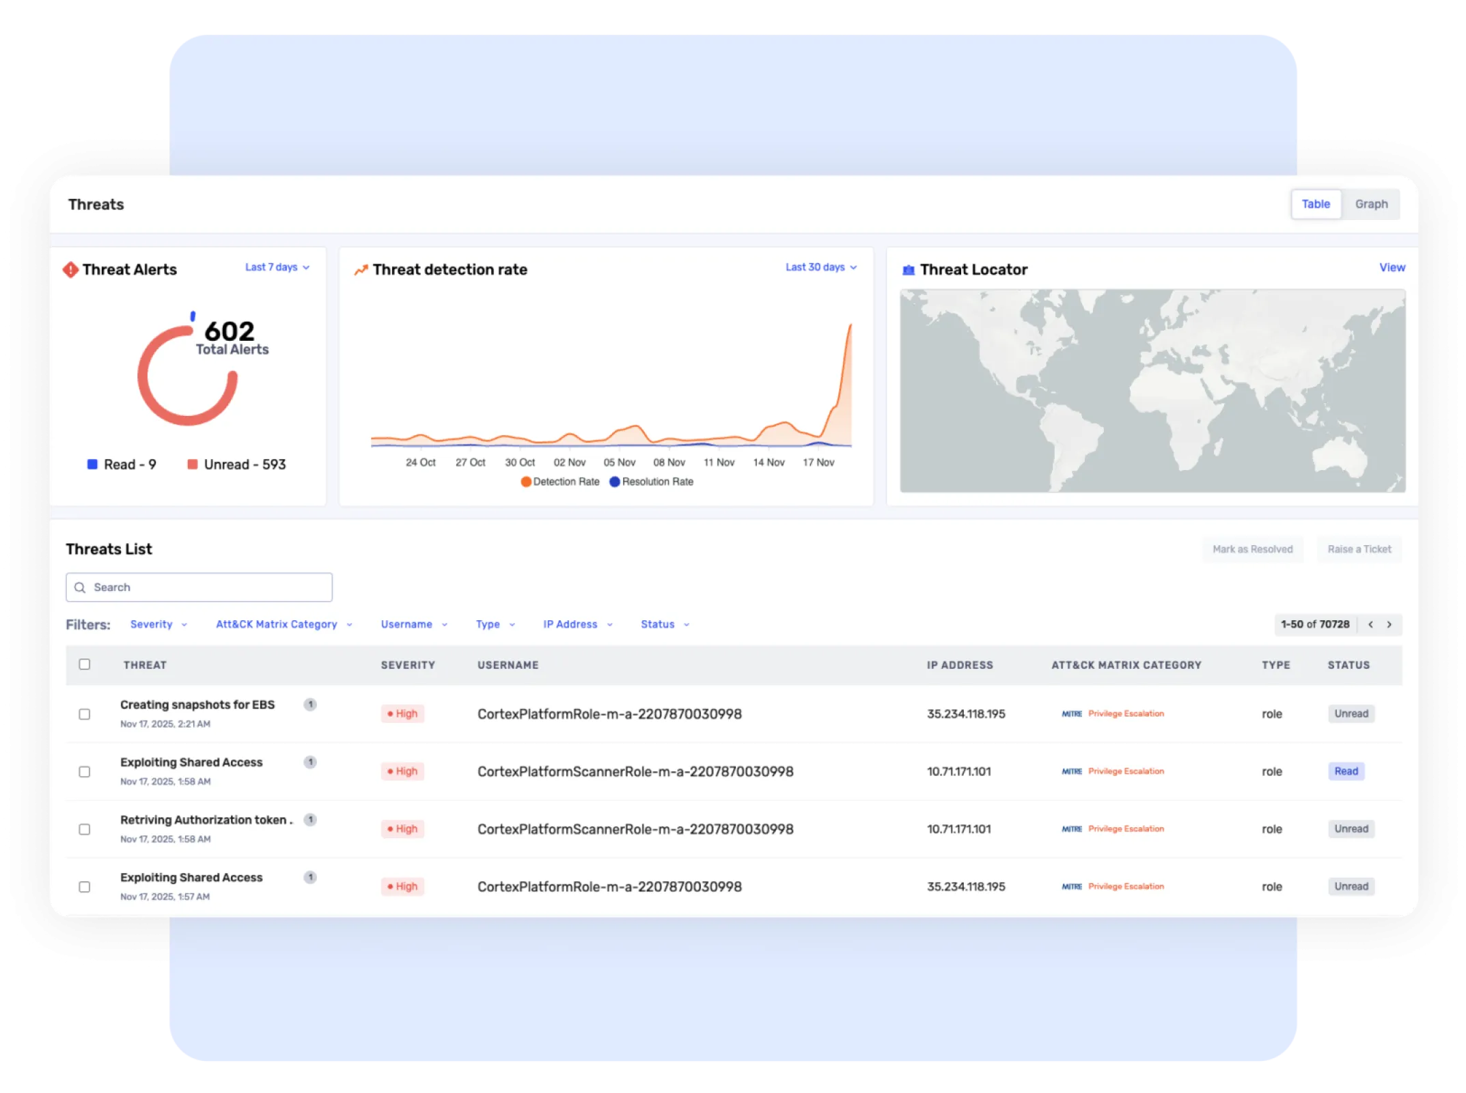
Task: Click the Mark as Resolved button
Action: (x=1252, y=549)
